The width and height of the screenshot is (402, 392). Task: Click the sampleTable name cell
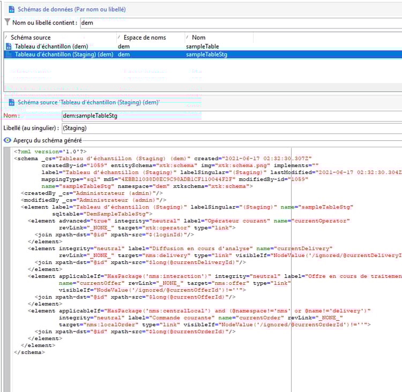(x=202, y=47)
